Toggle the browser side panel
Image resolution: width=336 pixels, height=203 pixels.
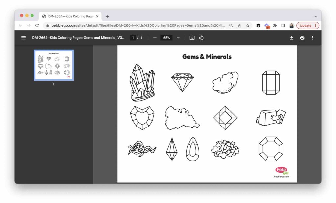283,25
